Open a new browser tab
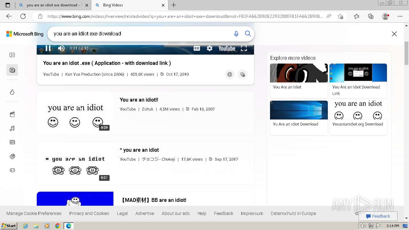 point(174,5)
